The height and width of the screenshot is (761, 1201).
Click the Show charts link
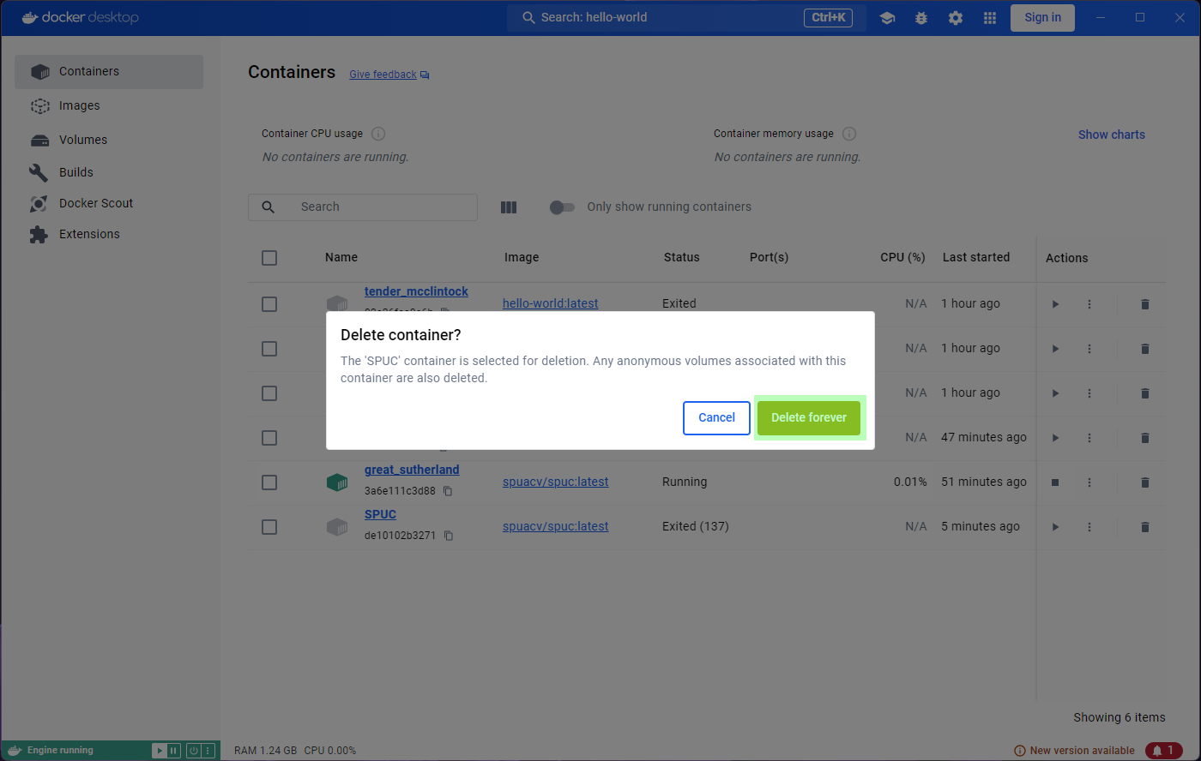tap(1111, 135)
